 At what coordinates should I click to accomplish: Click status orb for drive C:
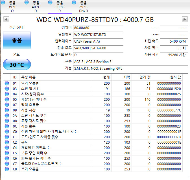tap(3, 3)
